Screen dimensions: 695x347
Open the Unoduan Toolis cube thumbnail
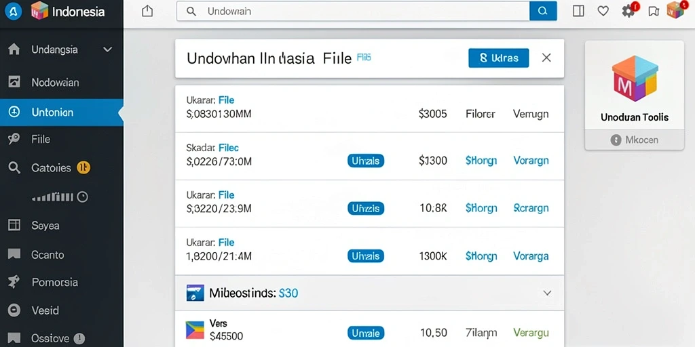coord(635,79)
